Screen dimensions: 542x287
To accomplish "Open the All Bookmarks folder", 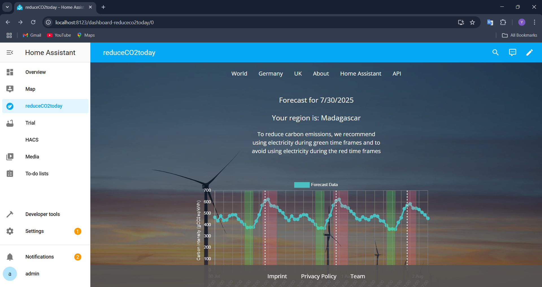I will (x=519, y=35).
